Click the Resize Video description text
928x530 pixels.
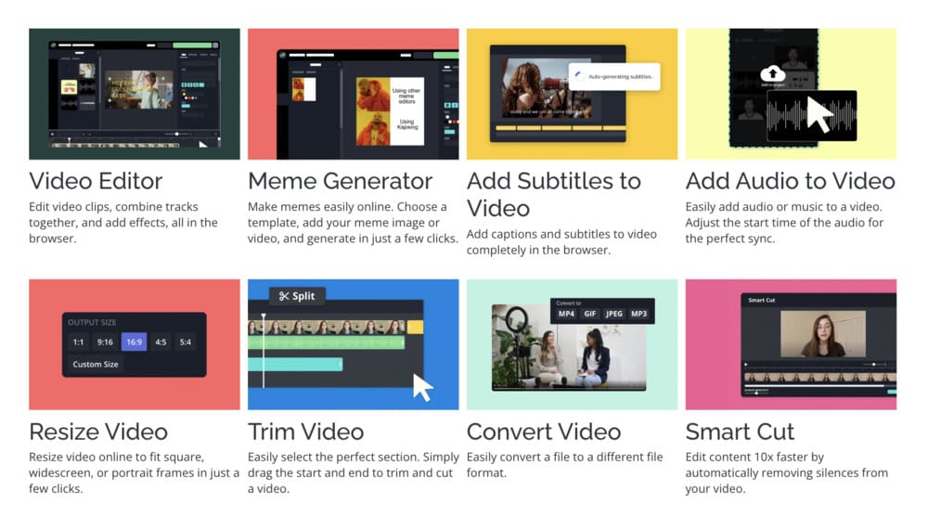(134, 473)
